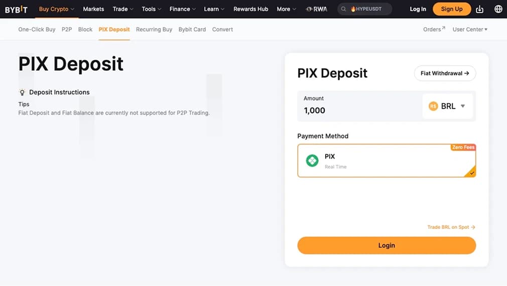Click the green PIX logo icon
Image resolution: width=507 pixels, height=286 pixels.
[x=312, y=161]
